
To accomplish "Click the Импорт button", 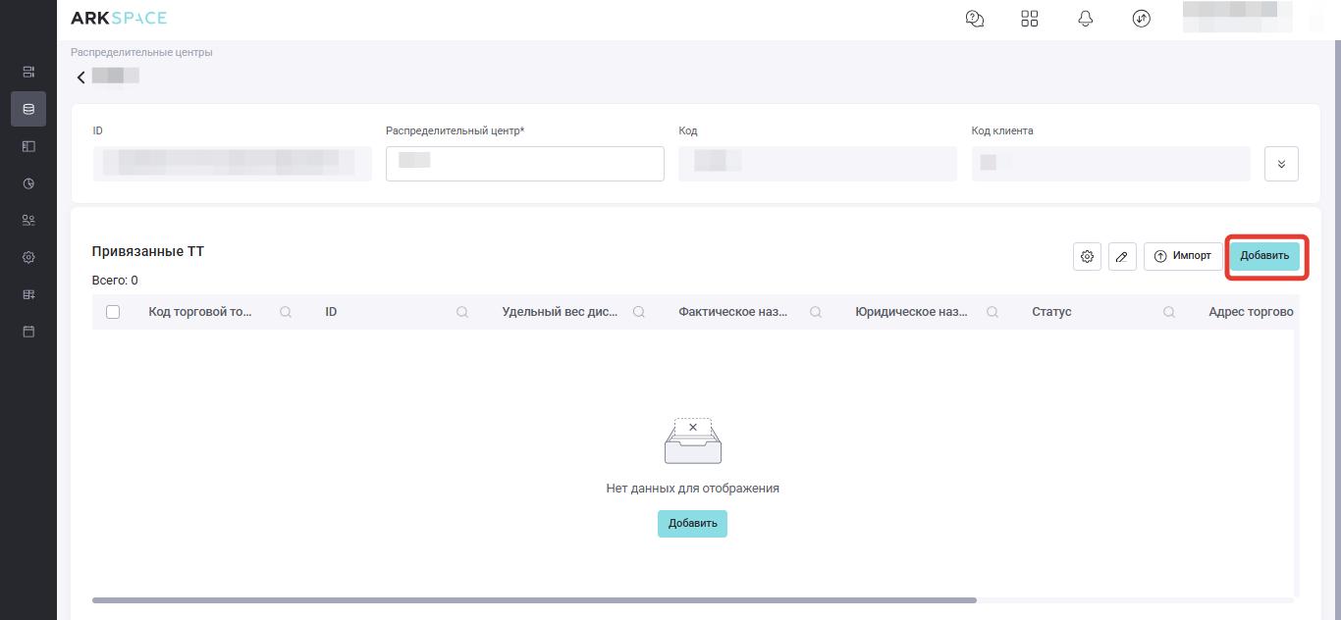I will (1183, 256).
